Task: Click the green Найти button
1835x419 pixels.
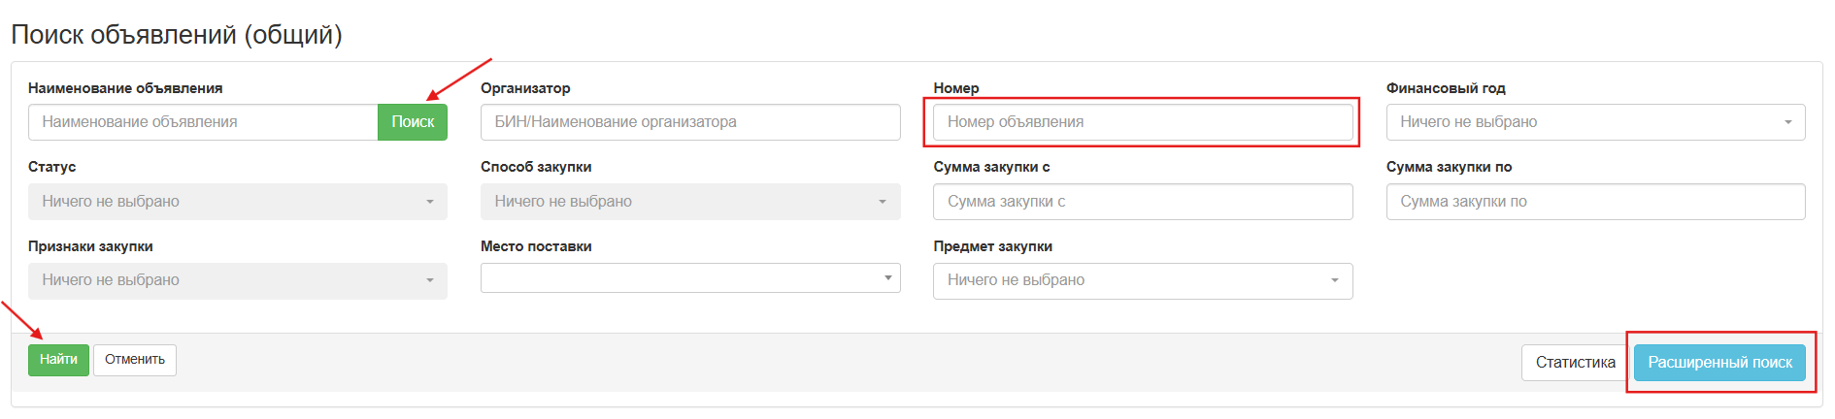Action: (x=58, y=360)
